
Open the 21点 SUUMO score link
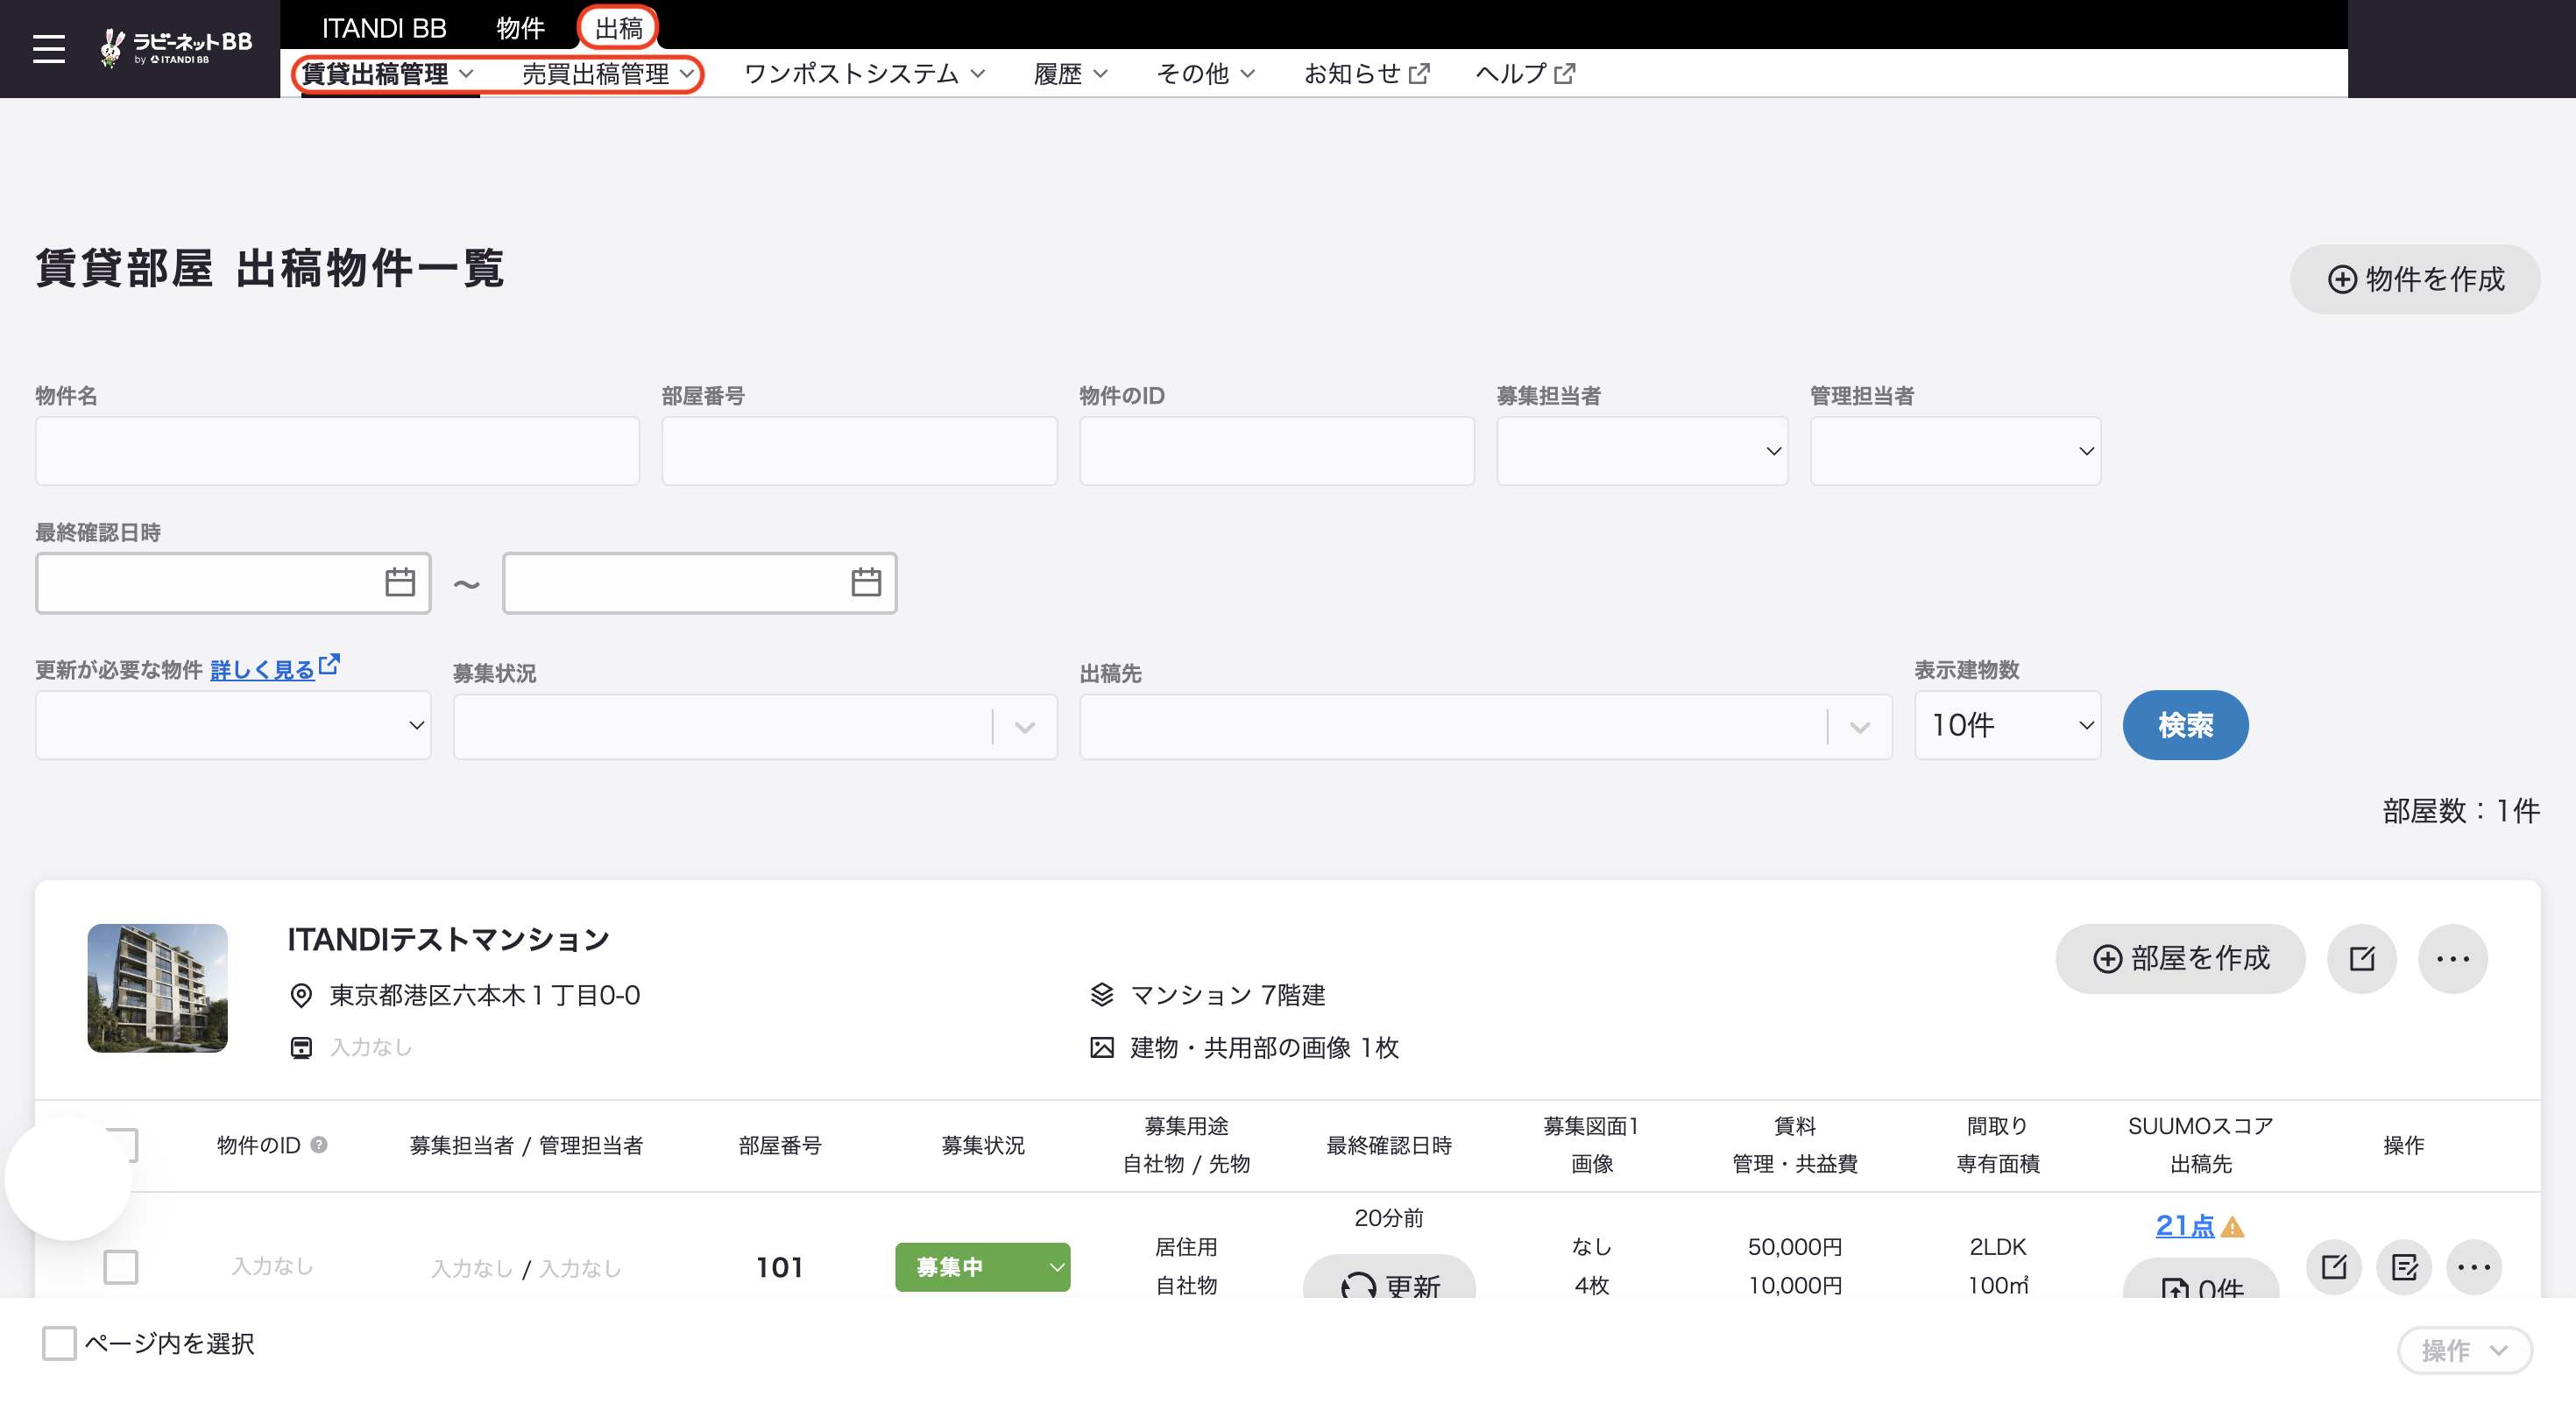(2185, 1226)
